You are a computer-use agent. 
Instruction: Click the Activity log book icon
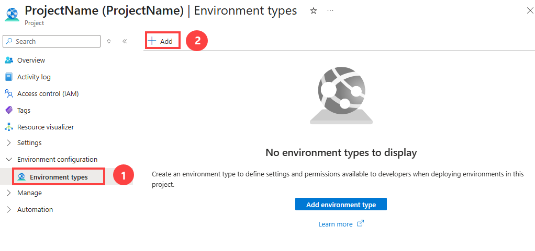click(9, 77)
